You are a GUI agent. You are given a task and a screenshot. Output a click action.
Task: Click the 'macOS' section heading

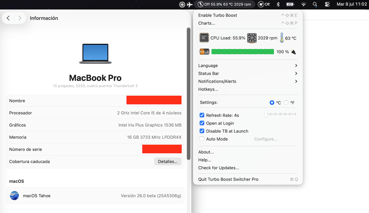[17, 181]
